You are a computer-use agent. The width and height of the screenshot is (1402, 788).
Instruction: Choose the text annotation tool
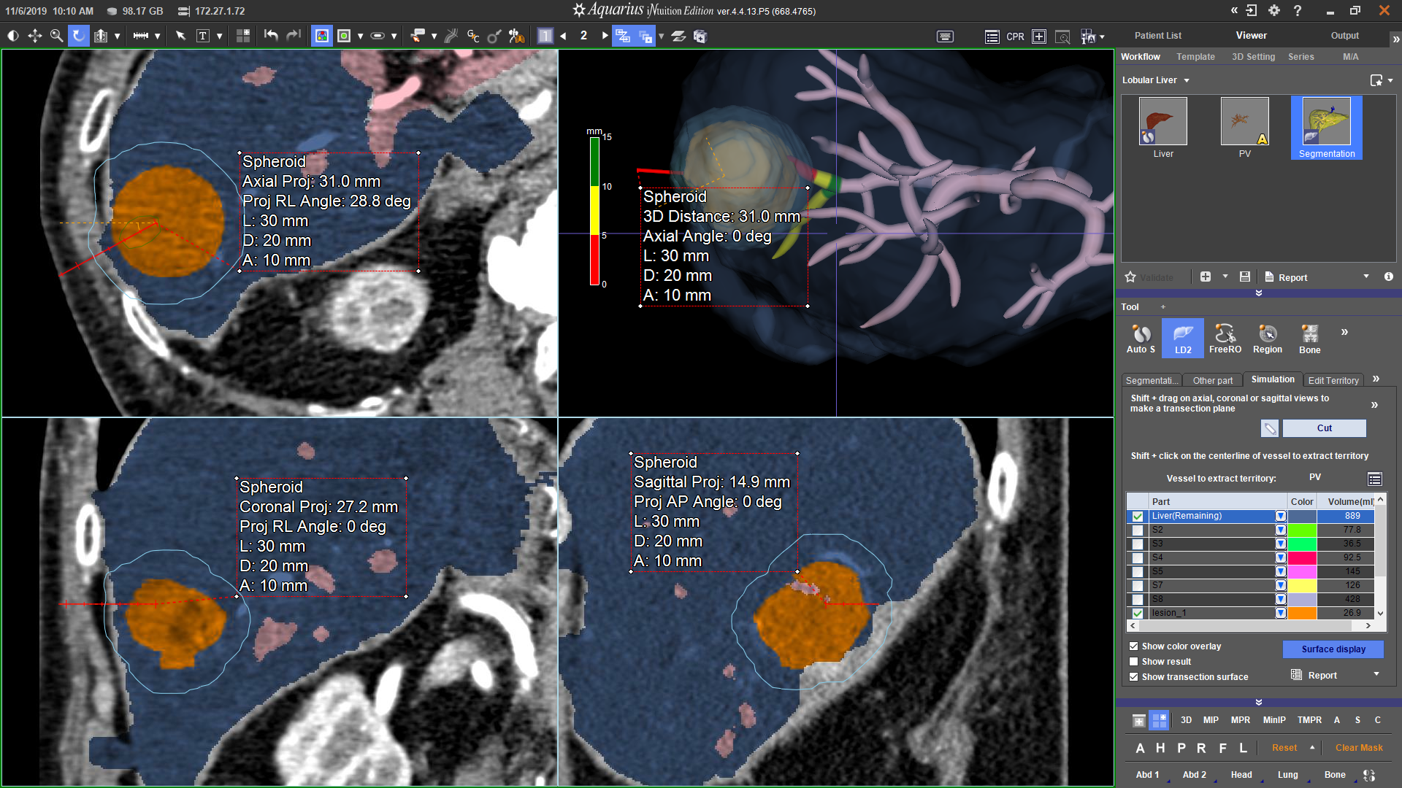(x=203, y=36)
